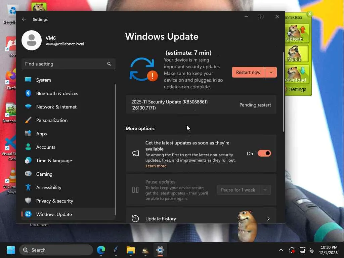This screenshot has width=344, height=258.
Task: Click the Pending restart status text
Action: click(255, 105)
